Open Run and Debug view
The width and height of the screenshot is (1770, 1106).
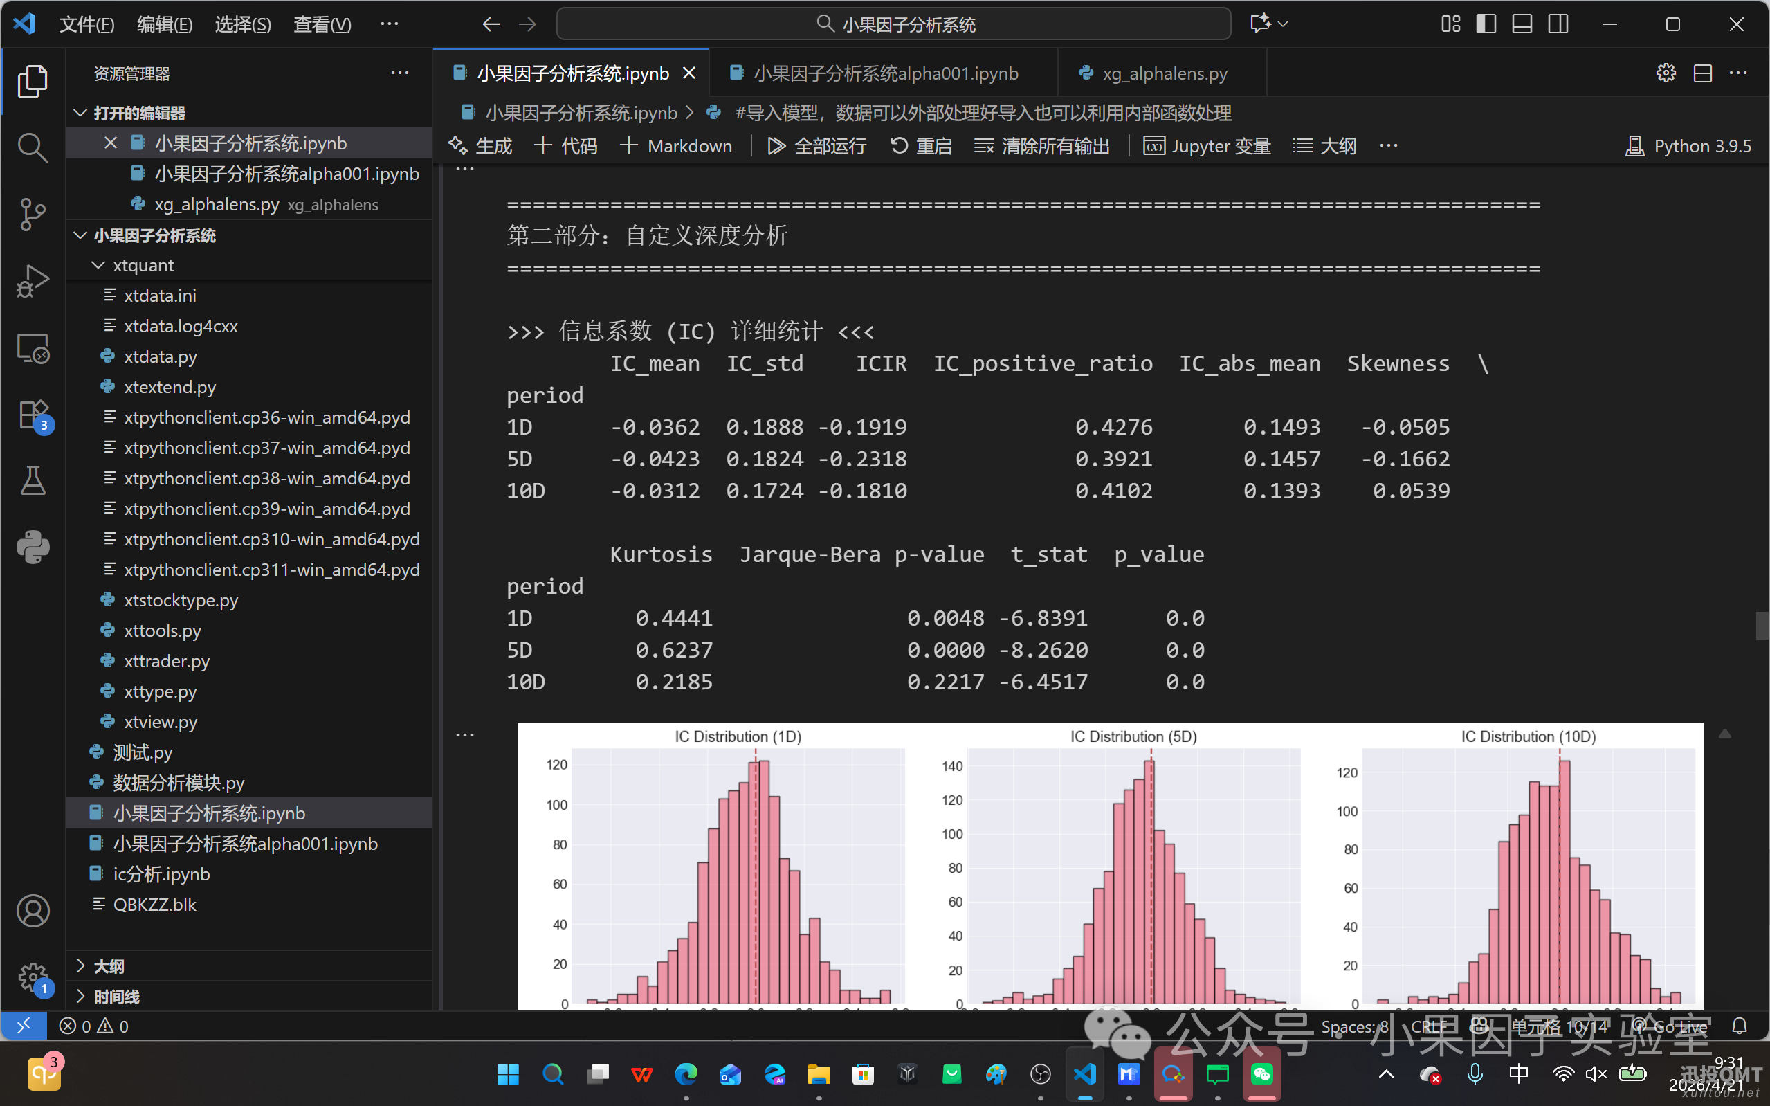(x=32, y=281)
